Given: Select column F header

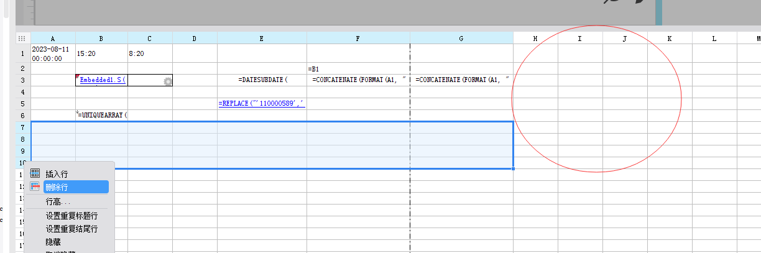Looking at the screenshot, I should [358, 39].
